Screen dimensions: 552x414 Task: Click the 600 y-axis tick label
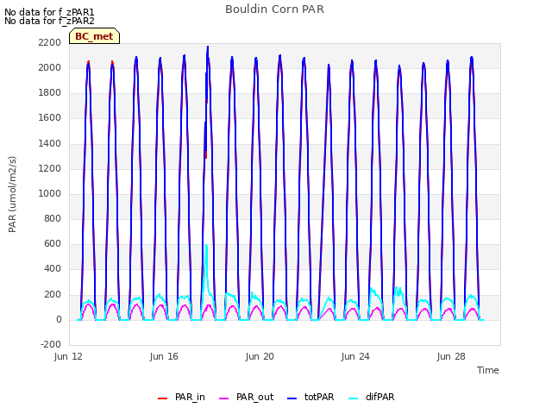(x=53, y=244)
